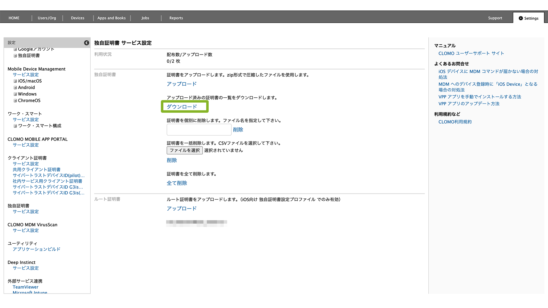Expand the iOS/macOS tree node
This screenshot has height=308, width=548.
(15, 81)
